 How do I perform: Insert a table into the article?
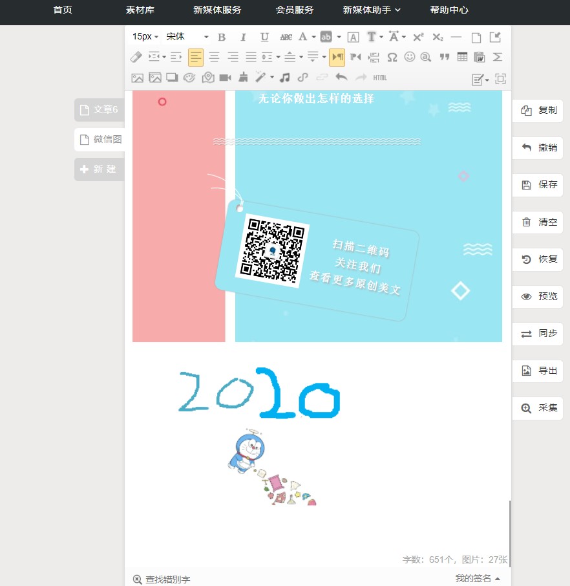click(x=462, y=57)
